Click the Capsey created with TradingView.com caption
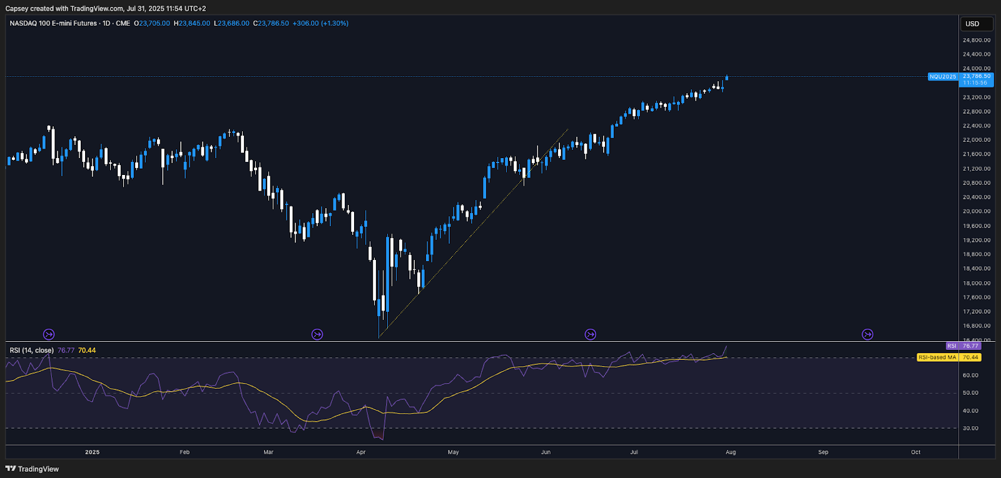The height and width of the screenshot is (478, 1001). click(x=106, y=9)
